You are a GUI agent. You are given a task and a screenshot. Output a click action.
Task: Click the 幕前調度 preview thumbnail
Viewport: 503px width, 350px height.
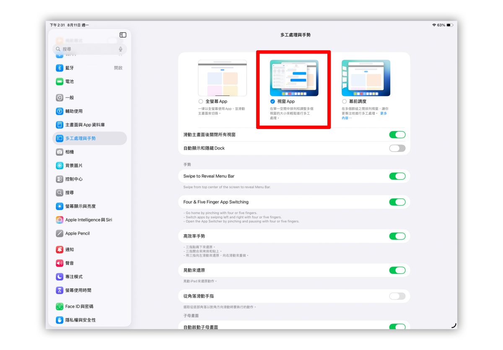(366, 78)
